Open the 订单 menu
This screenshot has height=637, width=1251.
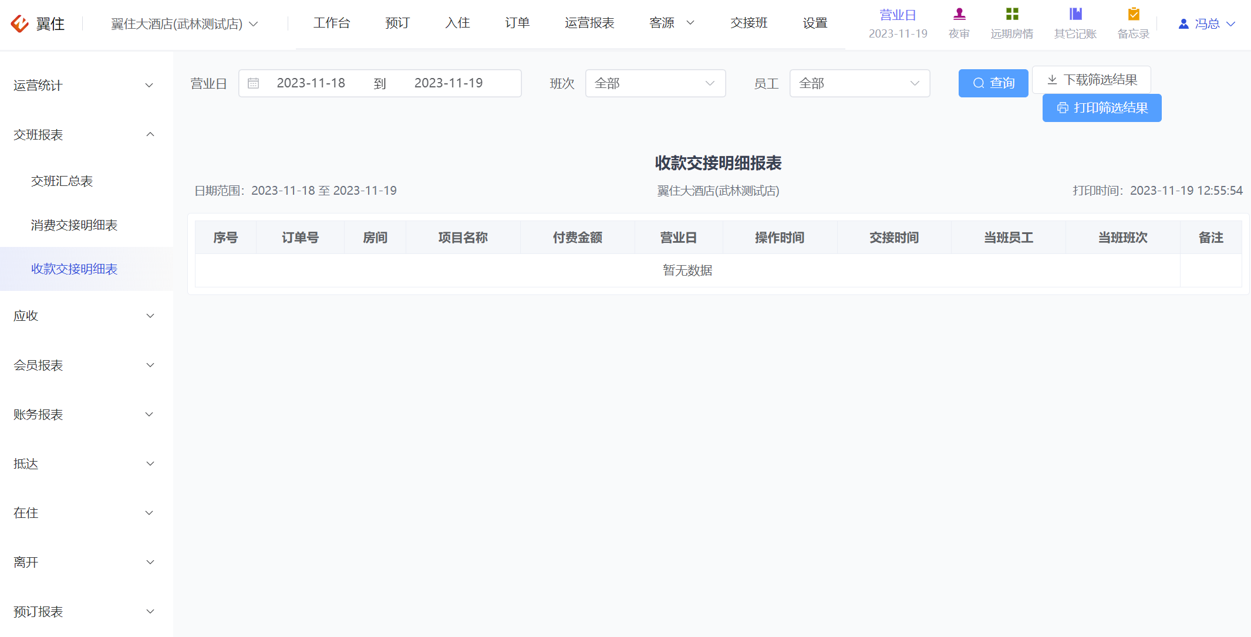pos(517,23)
